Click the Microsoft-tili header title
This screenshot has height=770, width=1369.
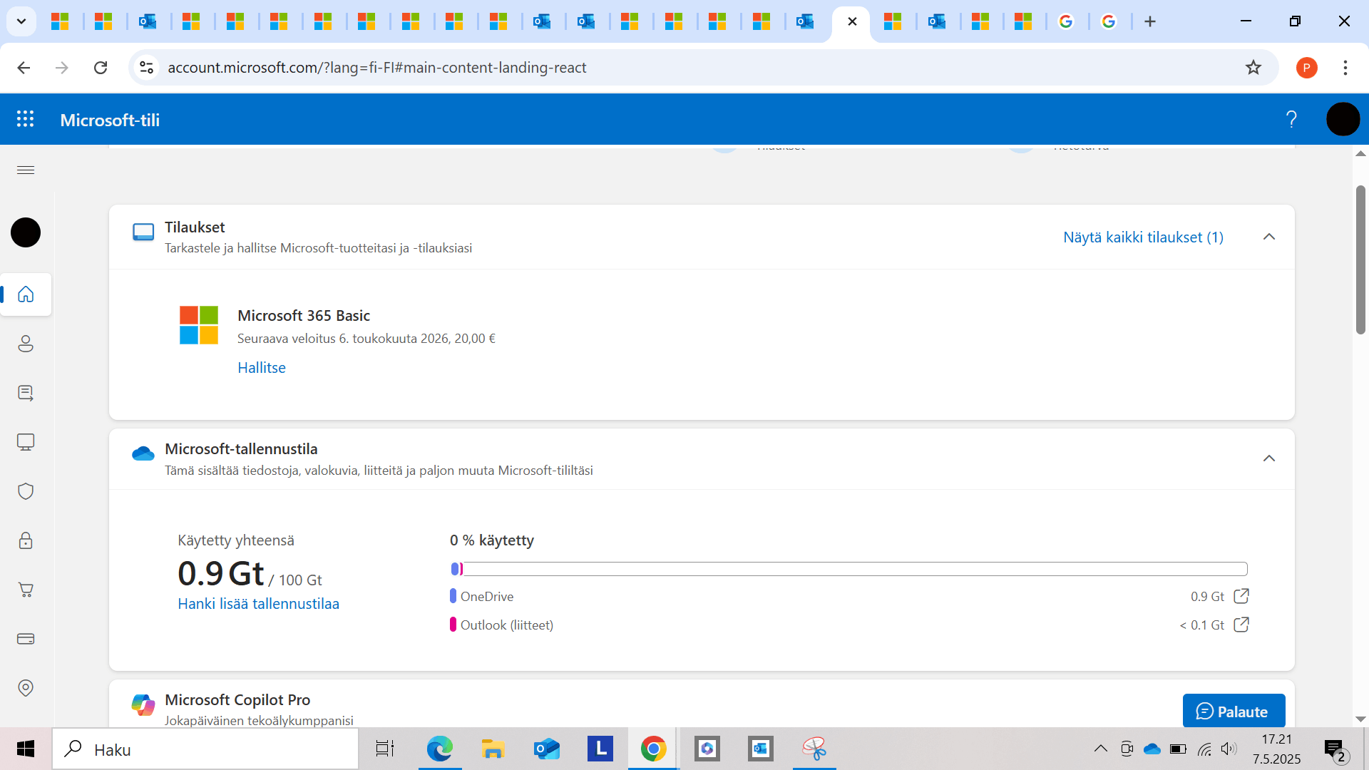[x=110, y=120]
